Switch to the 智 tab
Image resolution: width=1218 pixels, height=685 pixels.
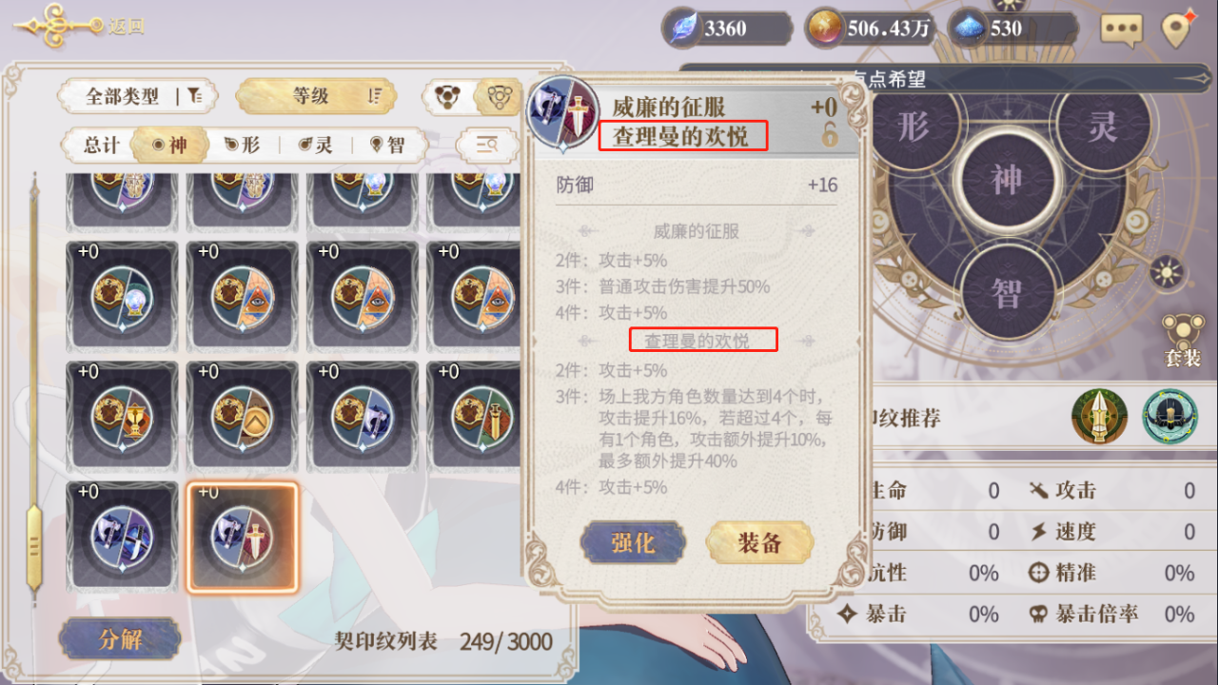[x=387, y=145]
